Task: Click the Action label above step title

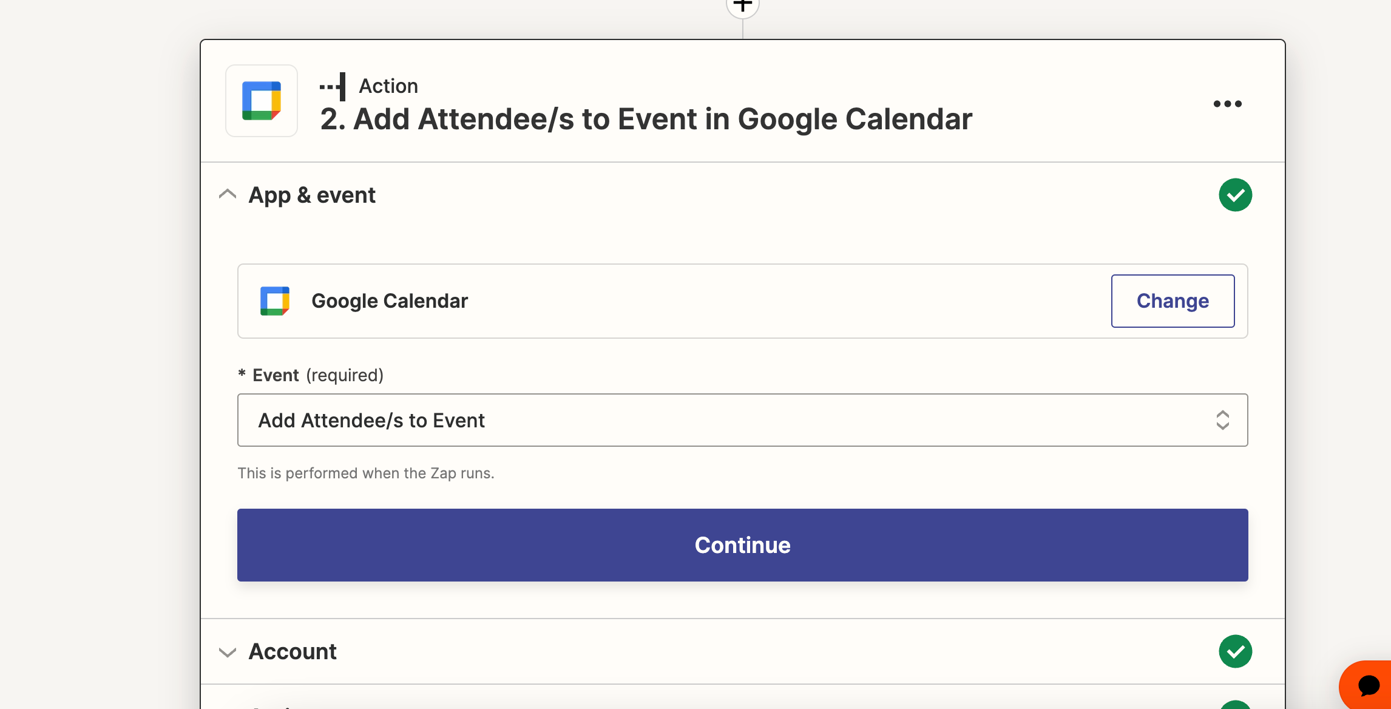Action: coord(388,86)
